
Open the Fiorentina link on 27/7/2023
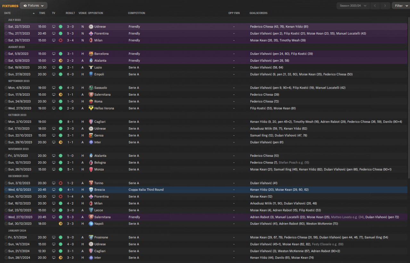[101, 33]
